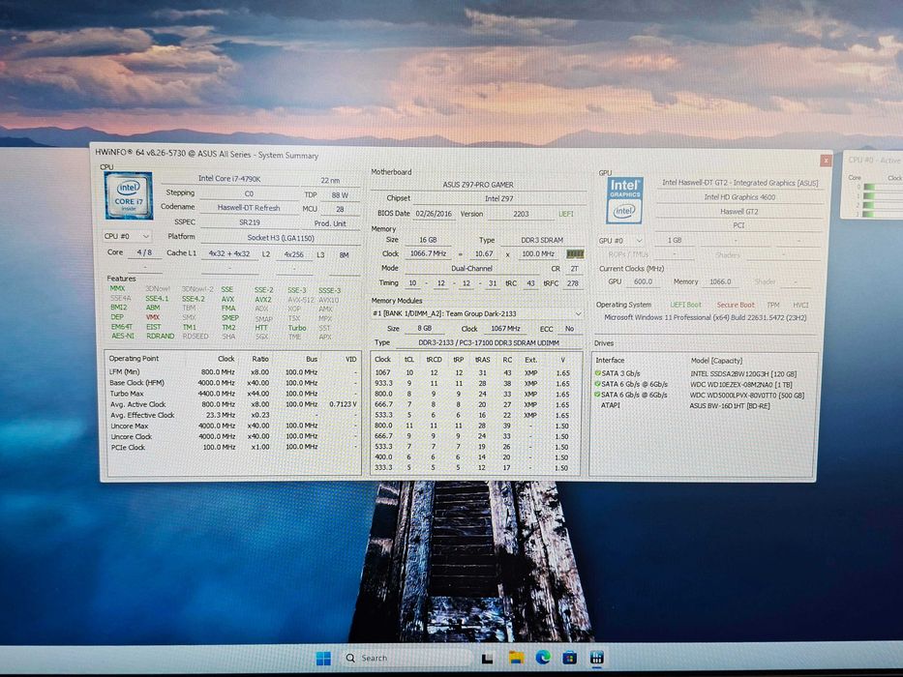Click the core 2 usage bar in the CPU #0 Active window
Viewport: 903px width, 677px height.
883,205
